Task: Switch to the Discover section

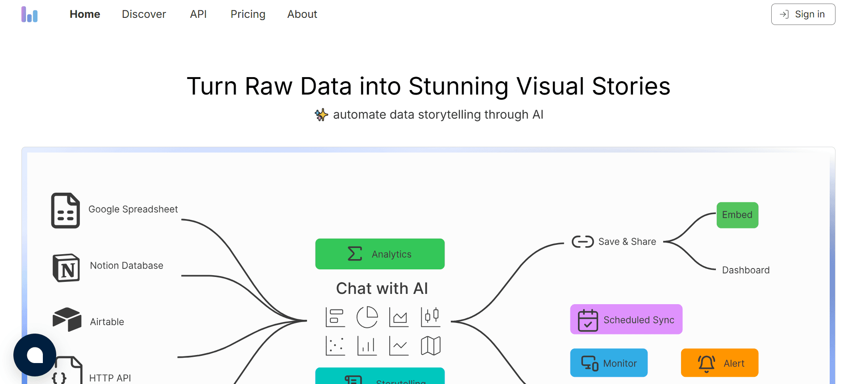Action: 144,14
